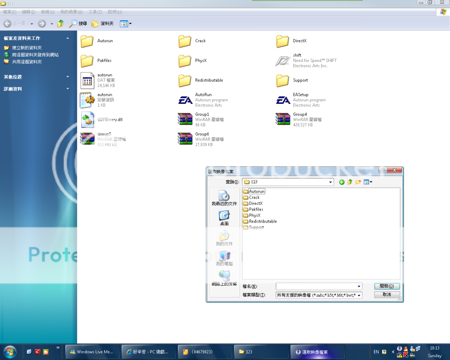Select the PhysX folder in main window
450x360 pixels.
[185, 61]
